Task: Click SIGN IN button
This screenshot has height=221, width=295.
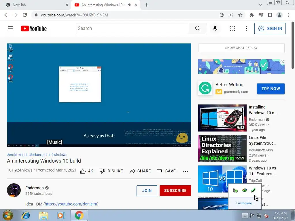Action: (270, 28)
